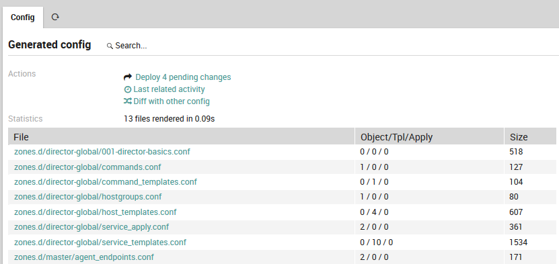Image resolution: width=559 pixels, height=264 pixels.
Task: Open Last related activity
Action: pyautogui.click(x=169, y=89)
